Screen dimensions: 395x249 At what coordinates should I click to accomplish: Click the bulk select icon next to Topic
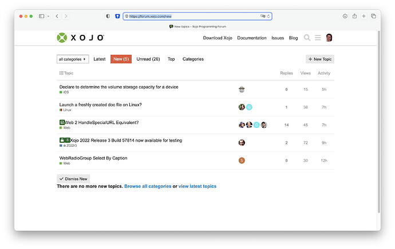61,73
